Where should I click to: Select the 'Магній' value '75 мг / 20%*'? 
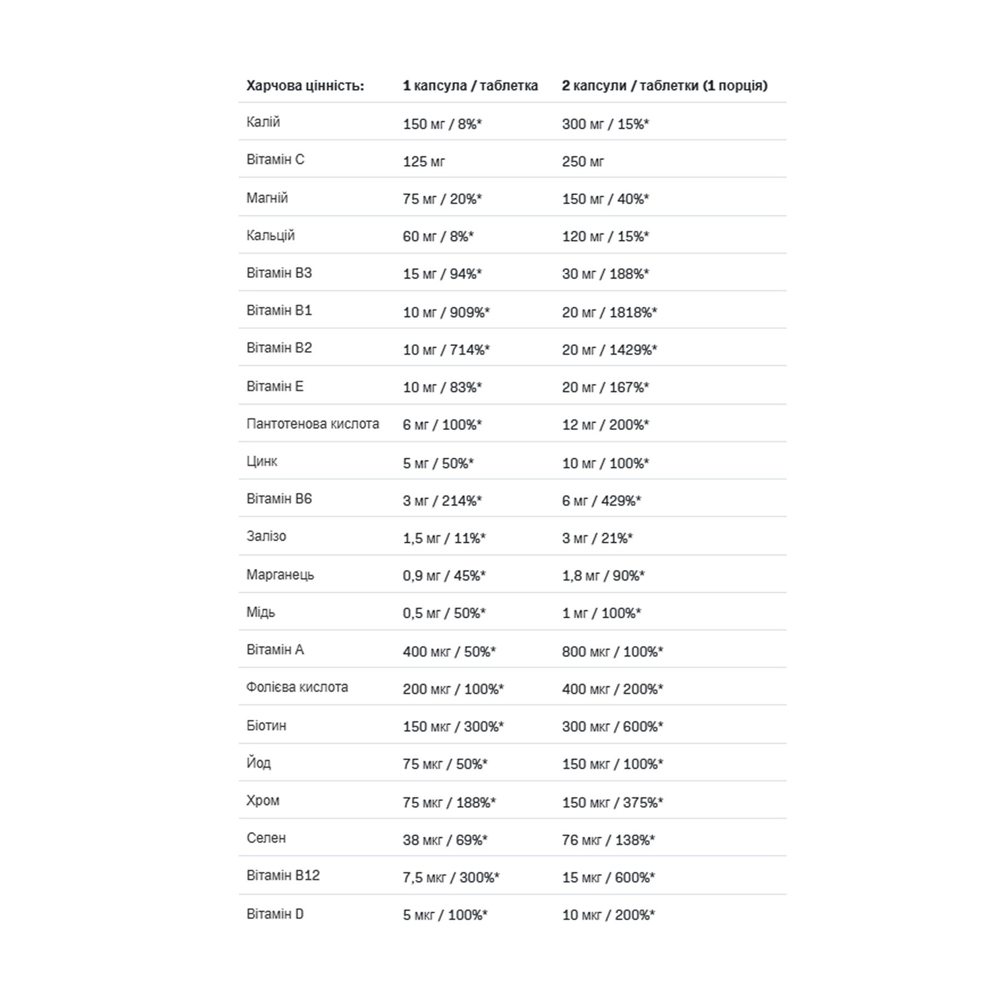click(x=442, y=199)
